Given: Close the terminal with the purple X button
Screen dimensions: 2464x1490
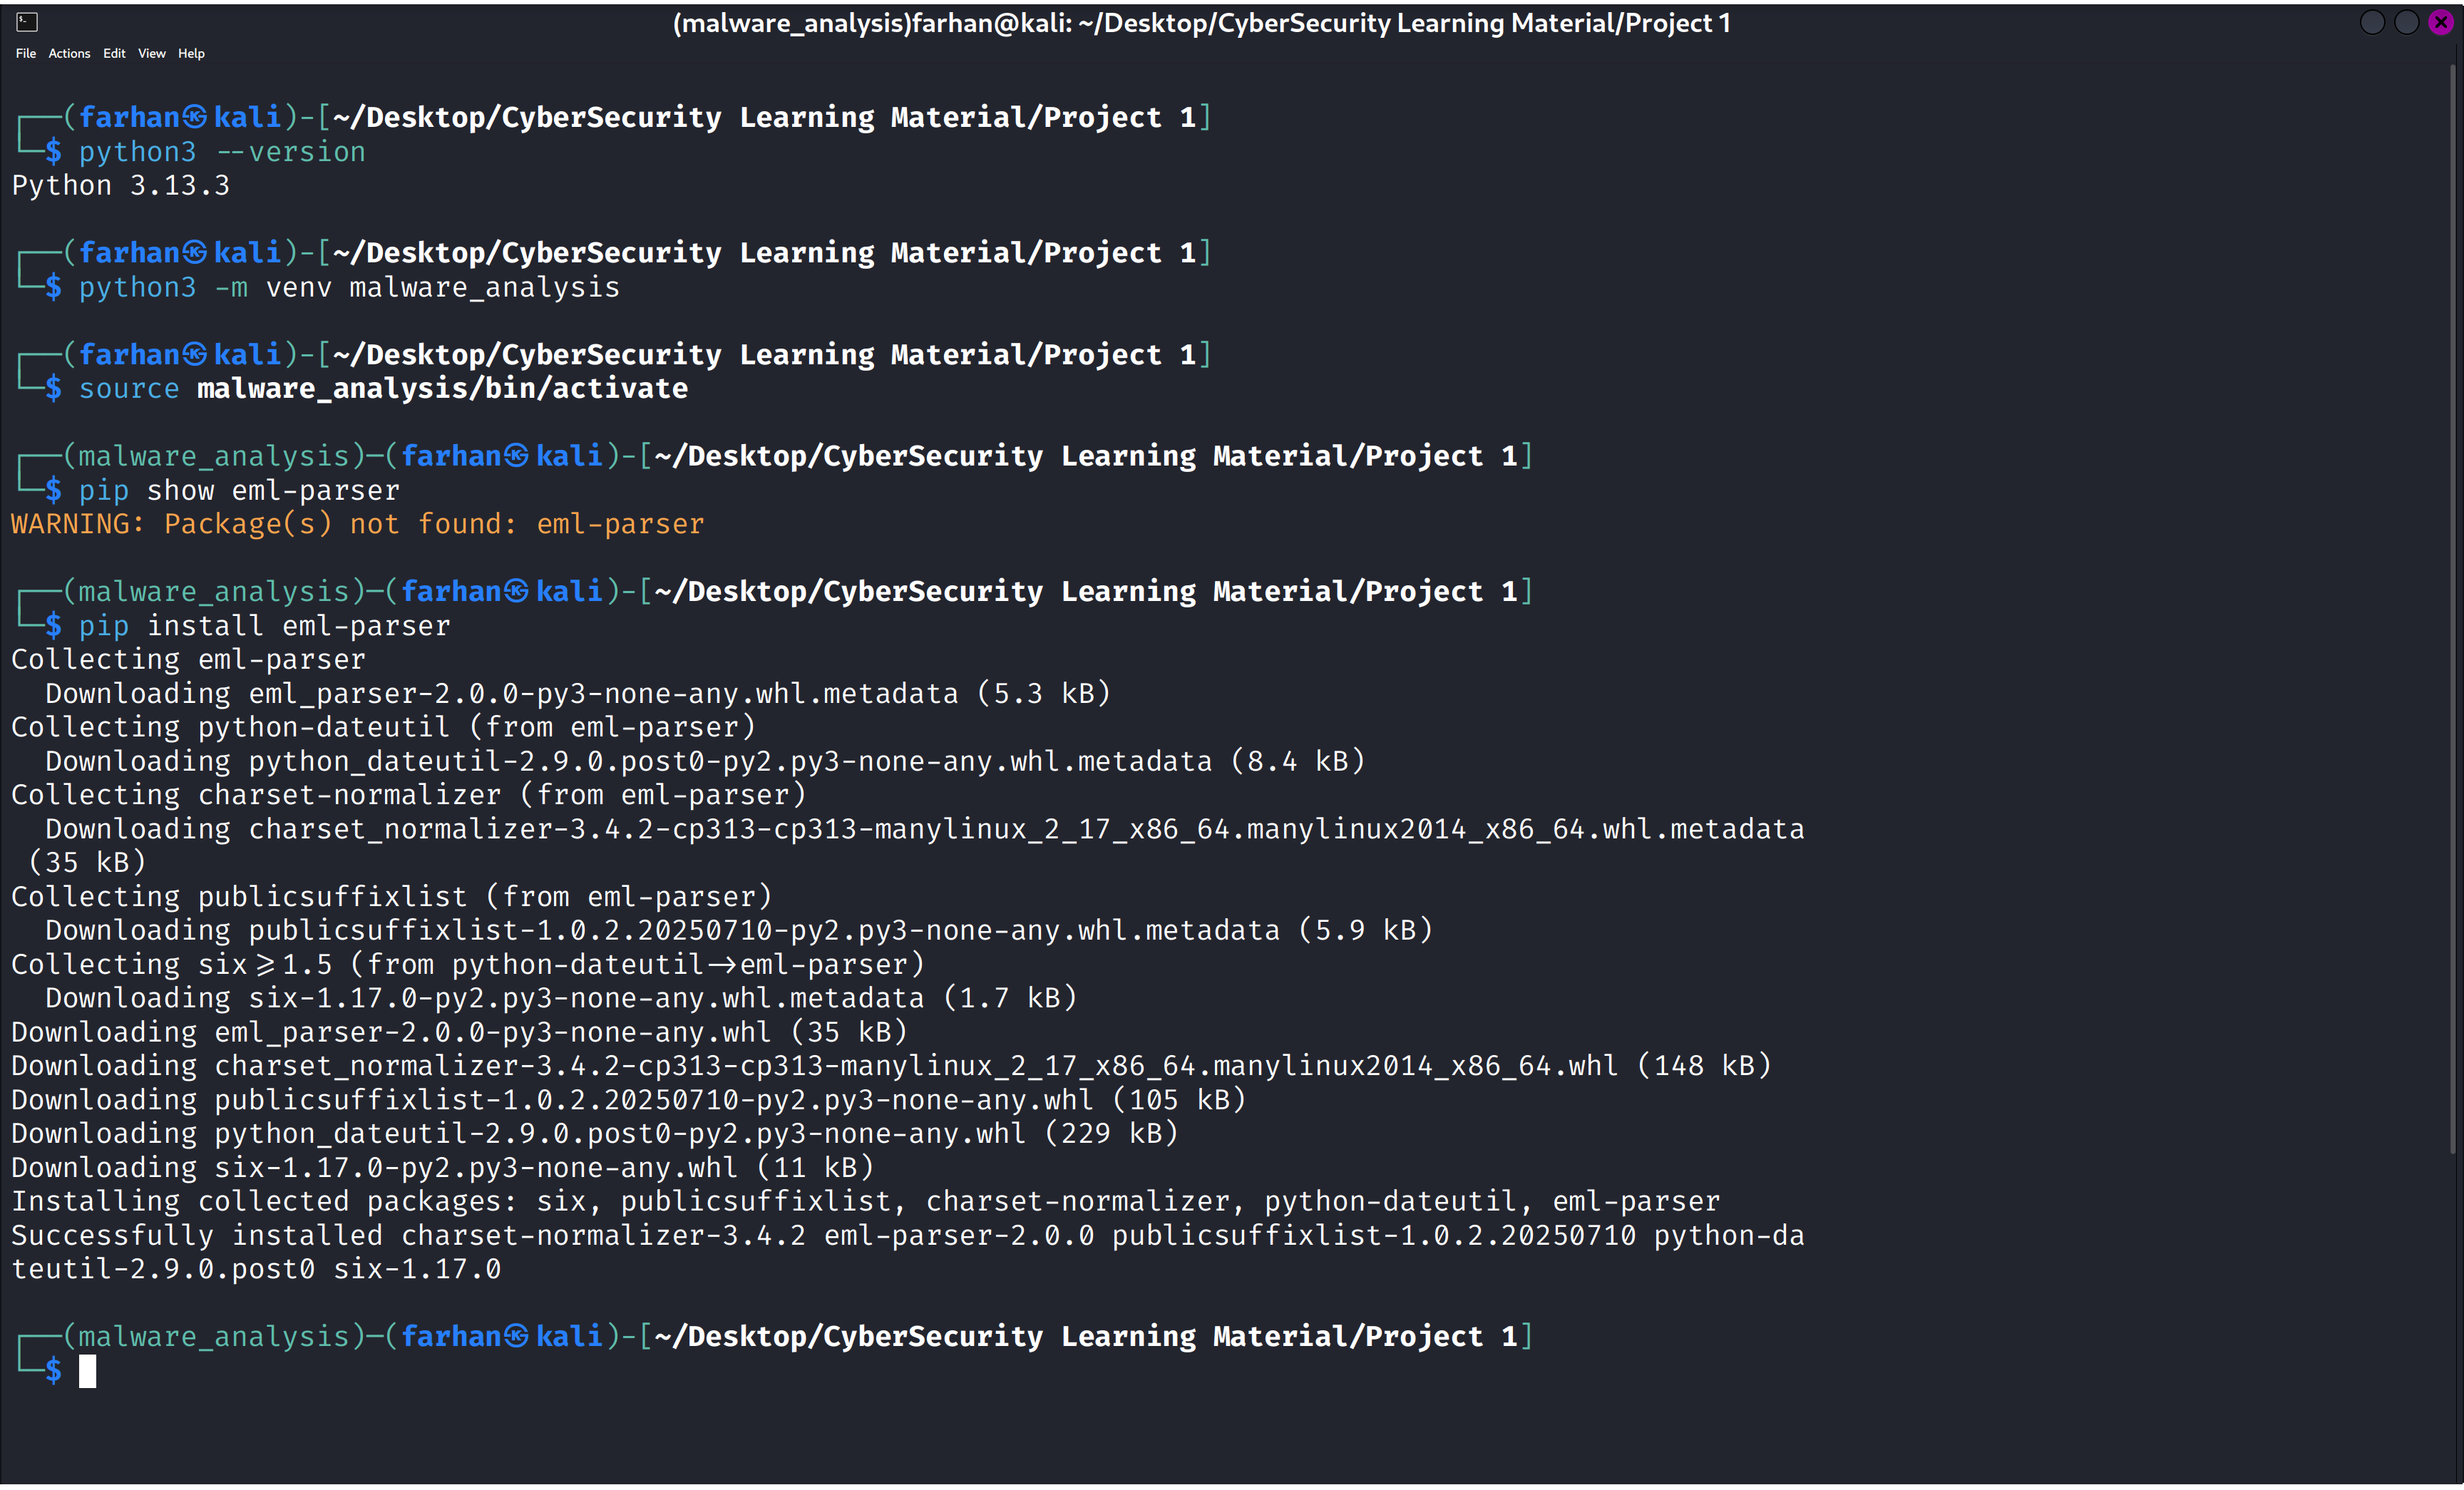Looking at the screenshot, I should pyautogui.click(x=2440, y=22).
